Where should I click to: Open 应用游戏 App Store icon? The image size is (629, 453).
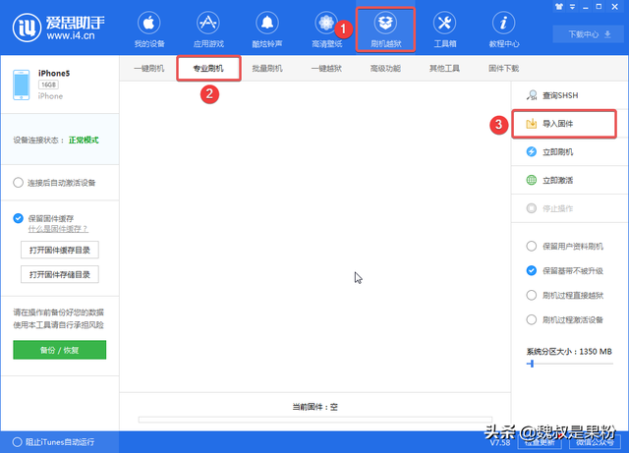pyautogui.click(x=208, y=24)
